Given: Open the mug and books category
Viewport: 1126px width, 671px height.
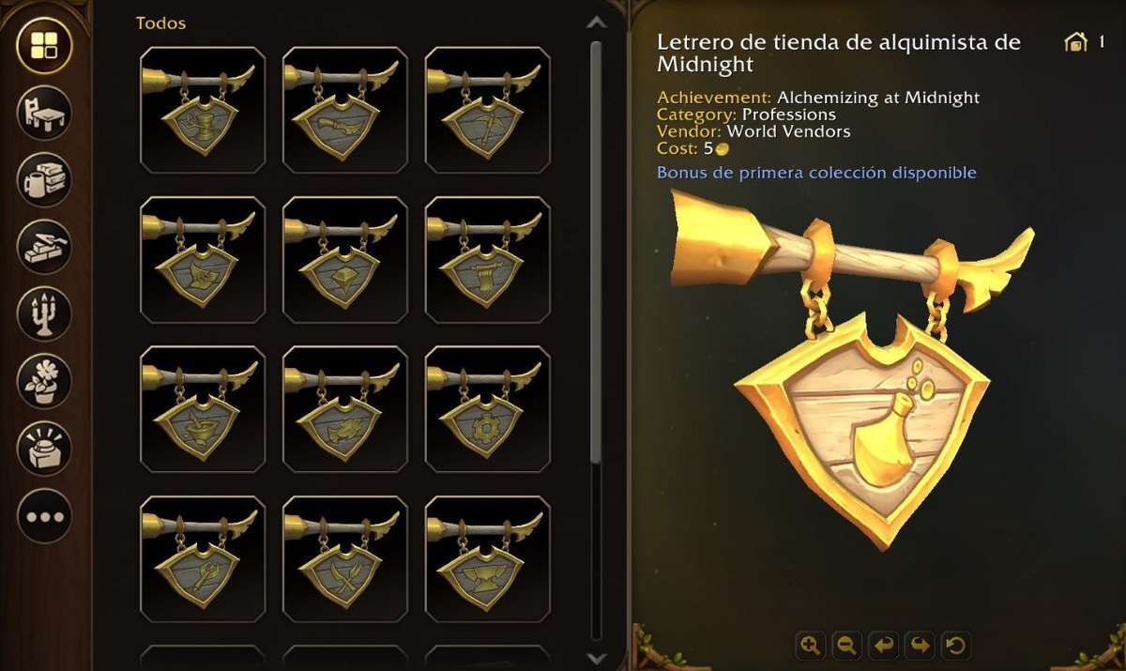Looking at the screenshot, I should 44,179.
